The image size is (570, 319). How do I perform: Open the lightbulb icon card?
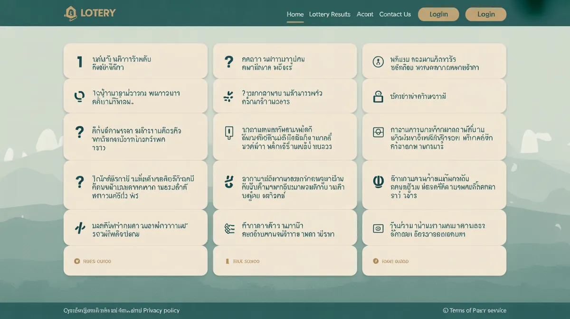coord(79,96)
